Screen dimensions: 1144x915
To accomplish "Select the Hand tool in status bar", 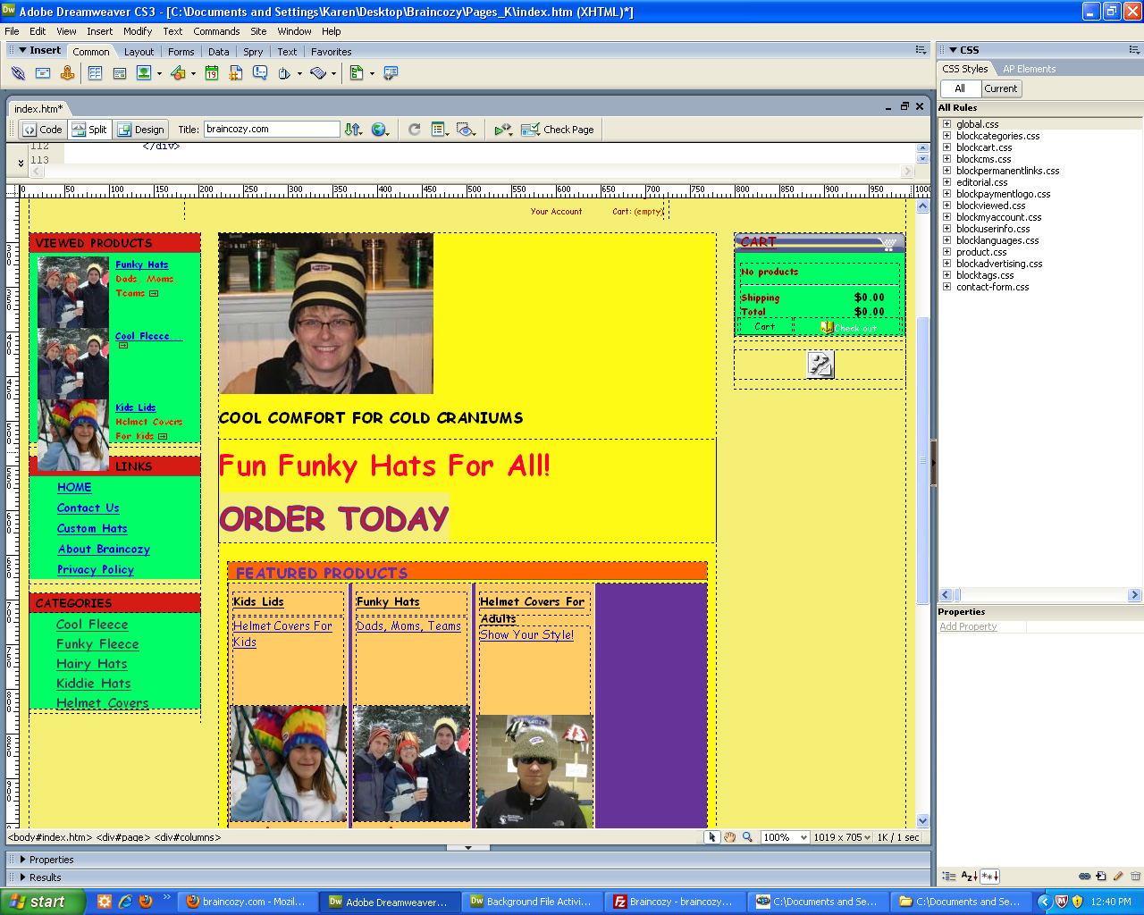I will (729, 837).
